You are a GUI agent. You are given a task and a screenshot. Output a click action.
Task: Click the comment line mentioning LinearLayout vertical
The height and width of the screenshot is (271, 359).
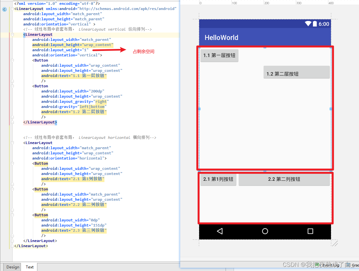[x=87, y=29]
